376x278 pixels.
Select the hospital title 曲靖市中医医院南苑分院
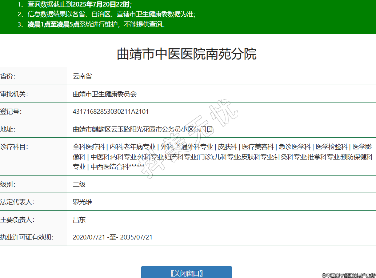tap(187, 54)
